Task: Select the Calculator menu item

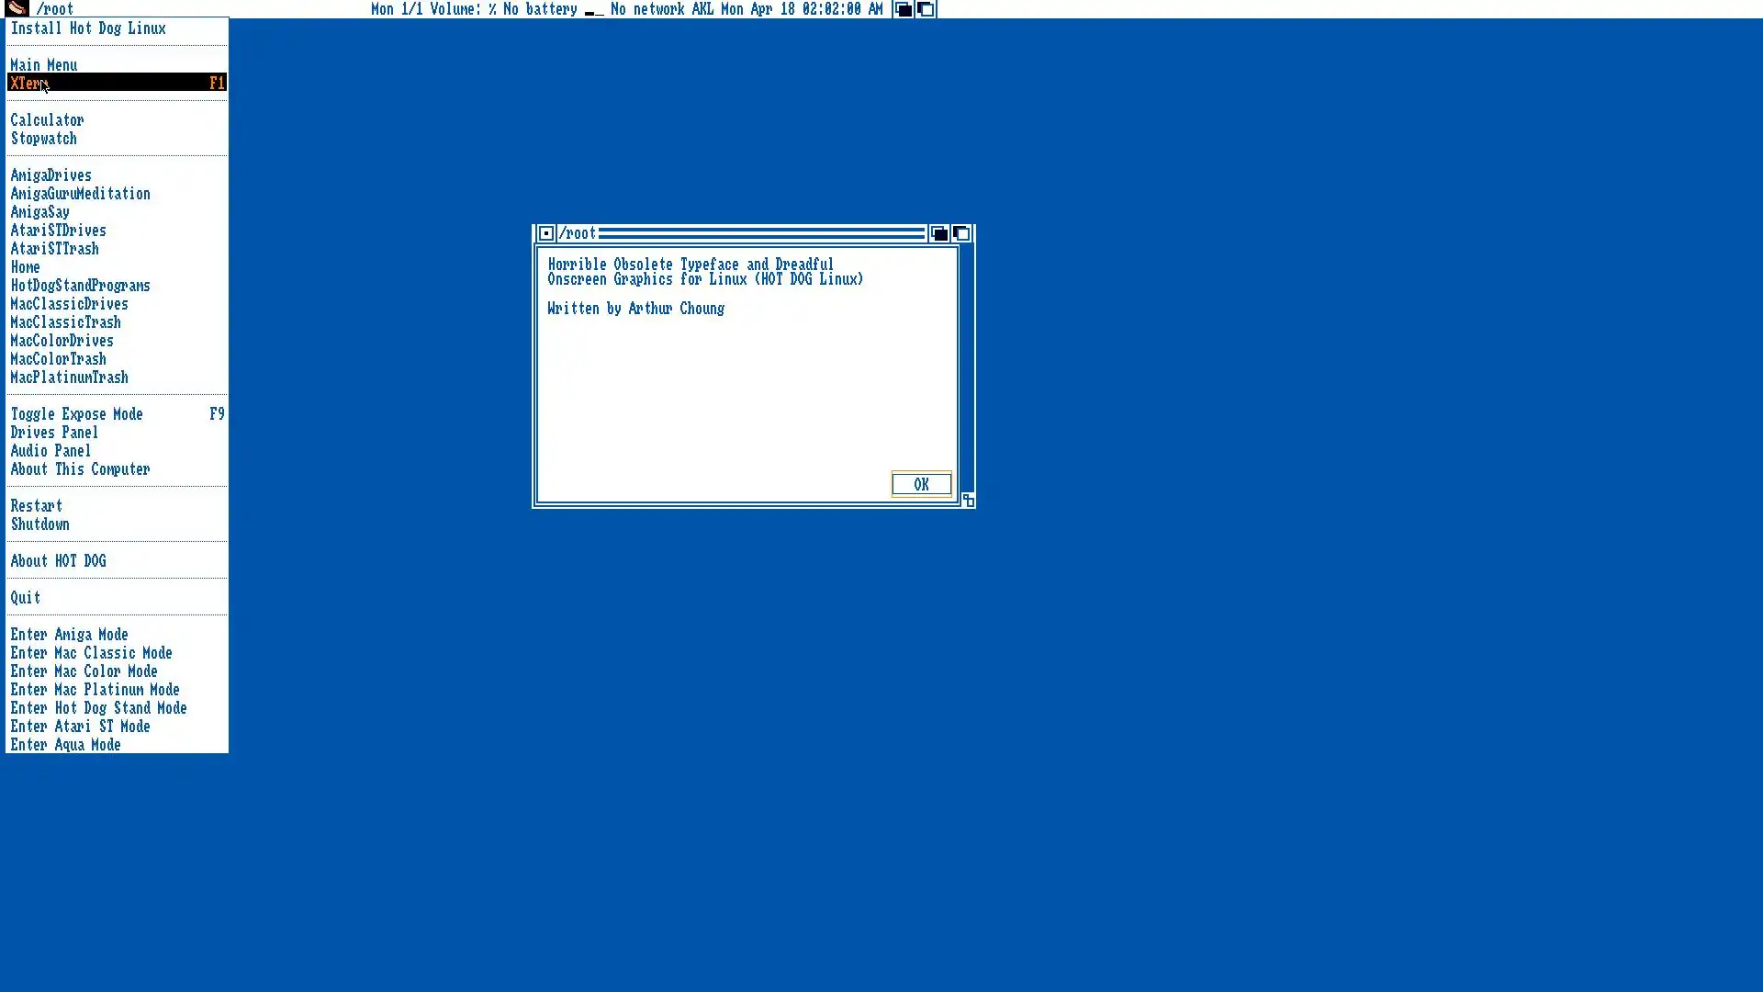Action: coord(47,120)
